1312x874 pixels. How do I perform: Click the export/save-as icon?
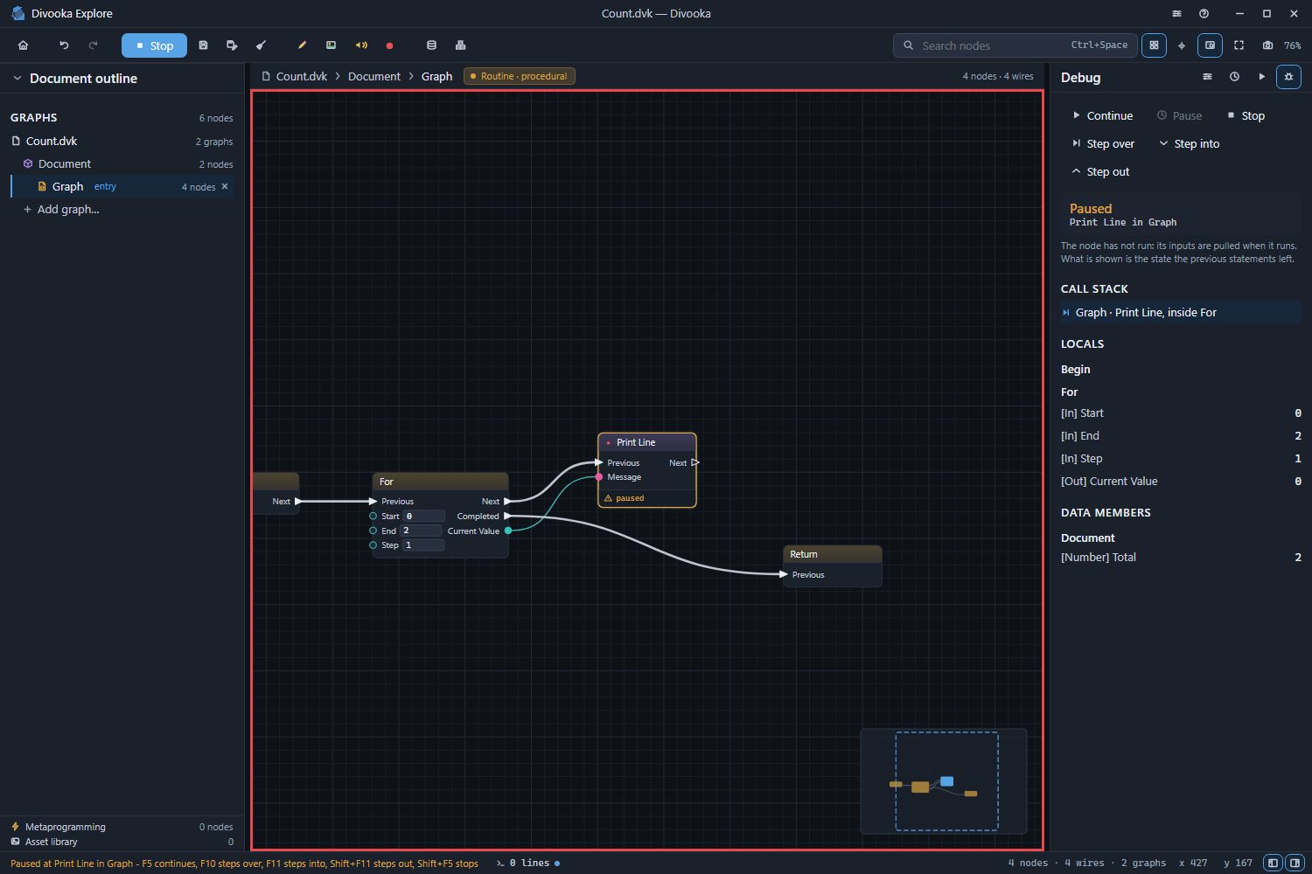[232, 45]
